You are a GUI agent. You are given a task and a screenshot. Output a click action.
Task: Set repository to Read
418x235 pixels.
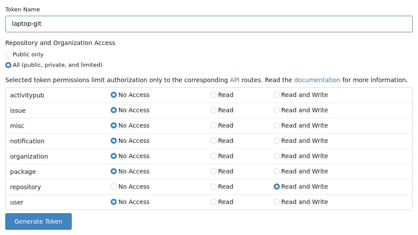point(213,187)
